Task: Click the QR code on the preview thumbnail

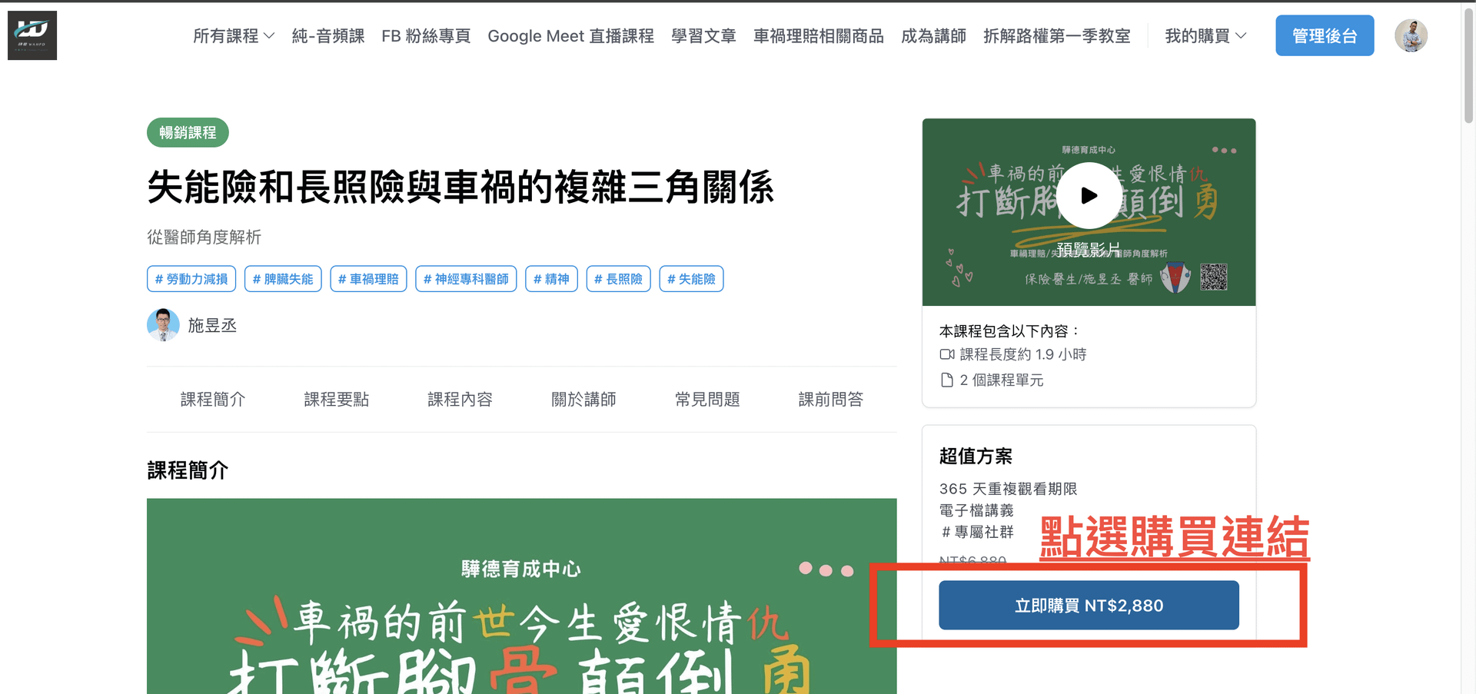Action: [1213, 277]
